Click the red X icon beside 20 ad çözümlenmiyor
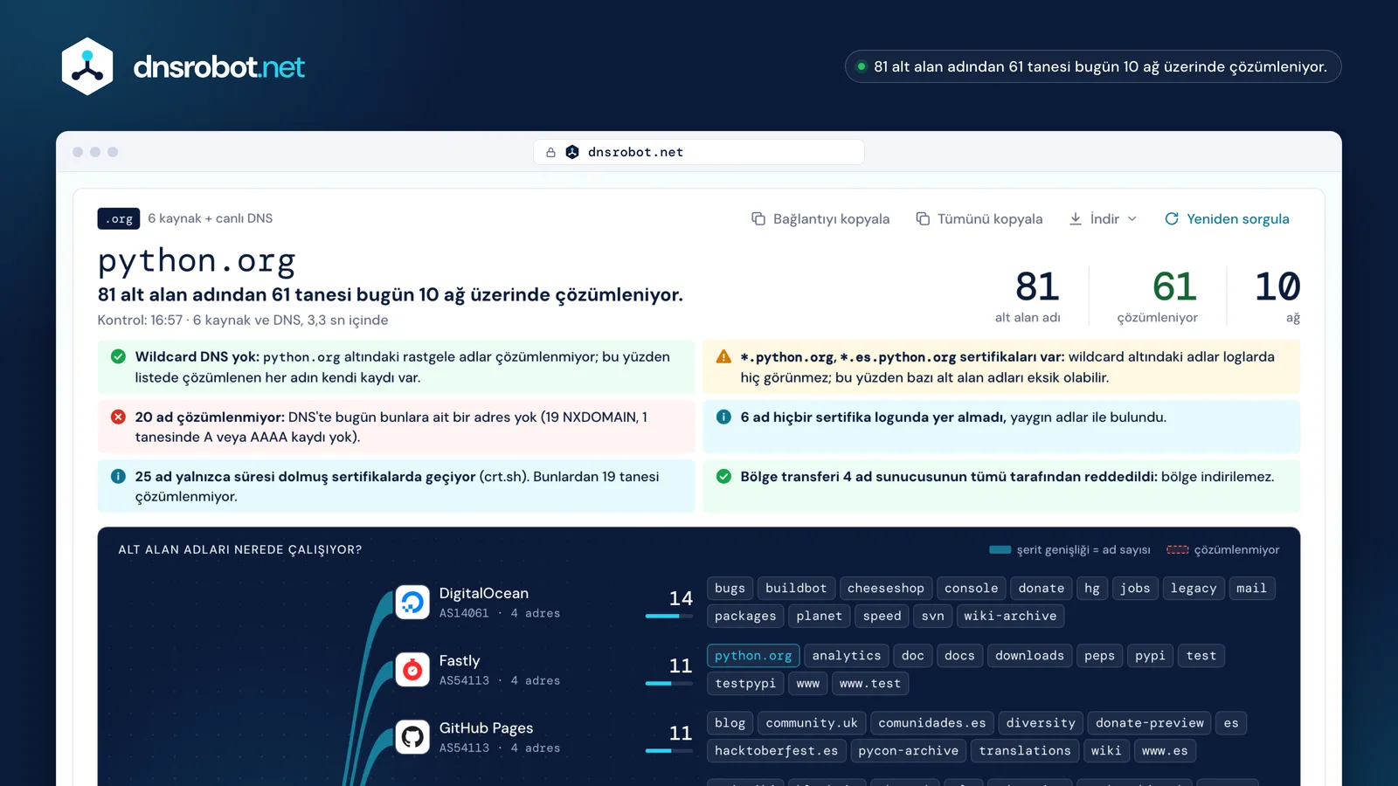This screenshot has height=786, width=1398. coord(118,417)
